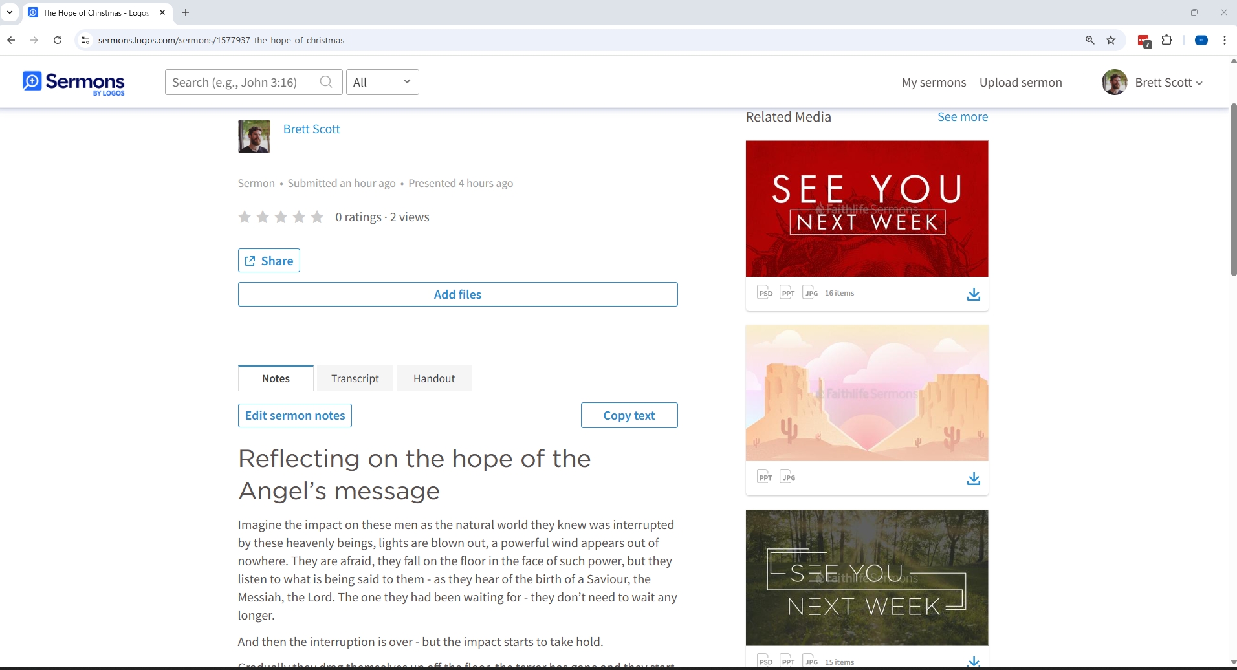This screenshot has width=1237, height=670.
Task: Click the author profile photo
Action: point(254,136)
